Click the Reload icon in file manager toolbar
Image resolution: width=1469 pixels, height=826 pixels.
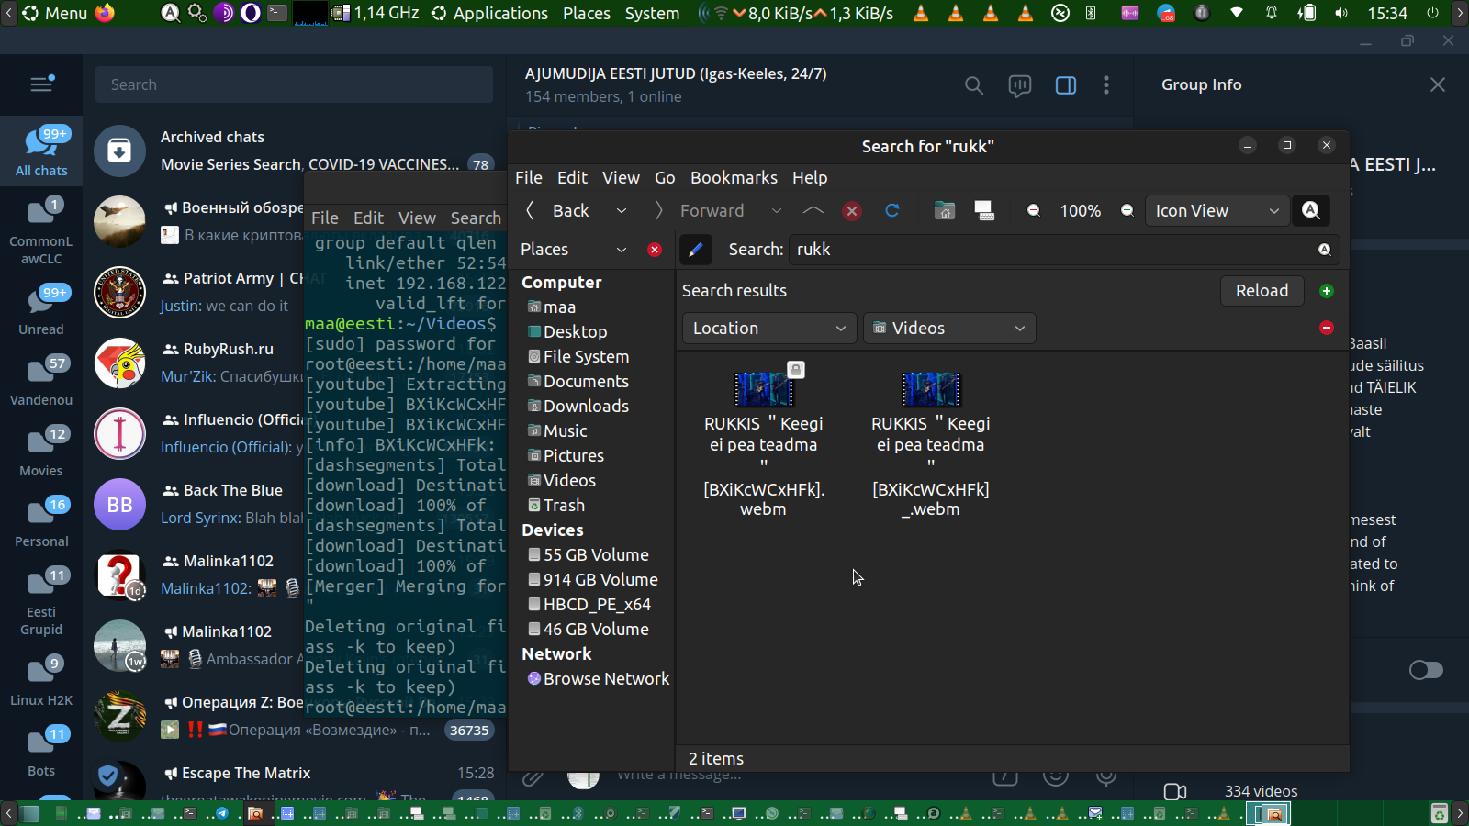(x=891, y=211)
